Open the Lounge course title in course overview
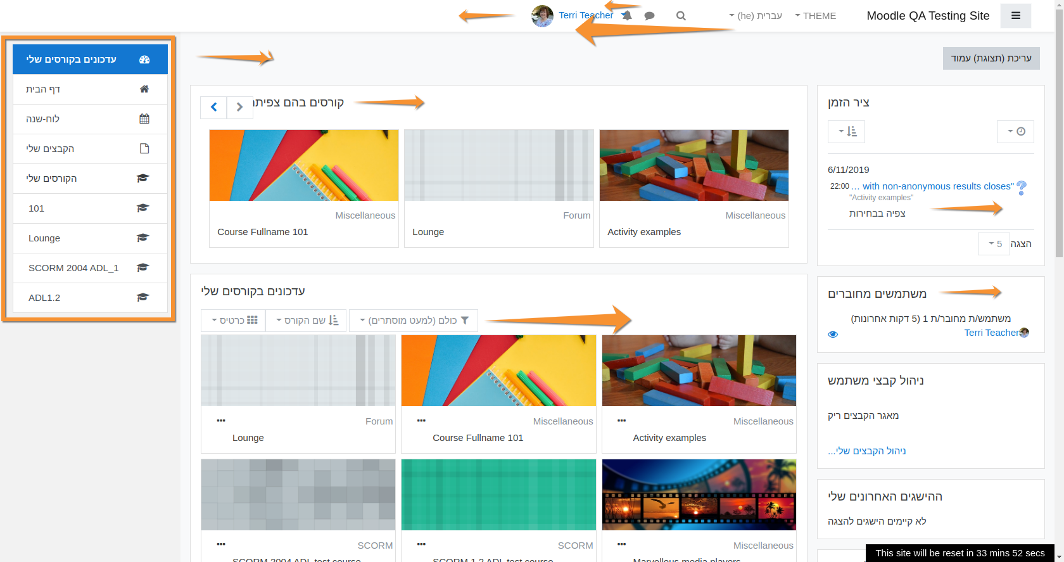The width and height of the screenshot is (1064, 562). coord(248,438)
